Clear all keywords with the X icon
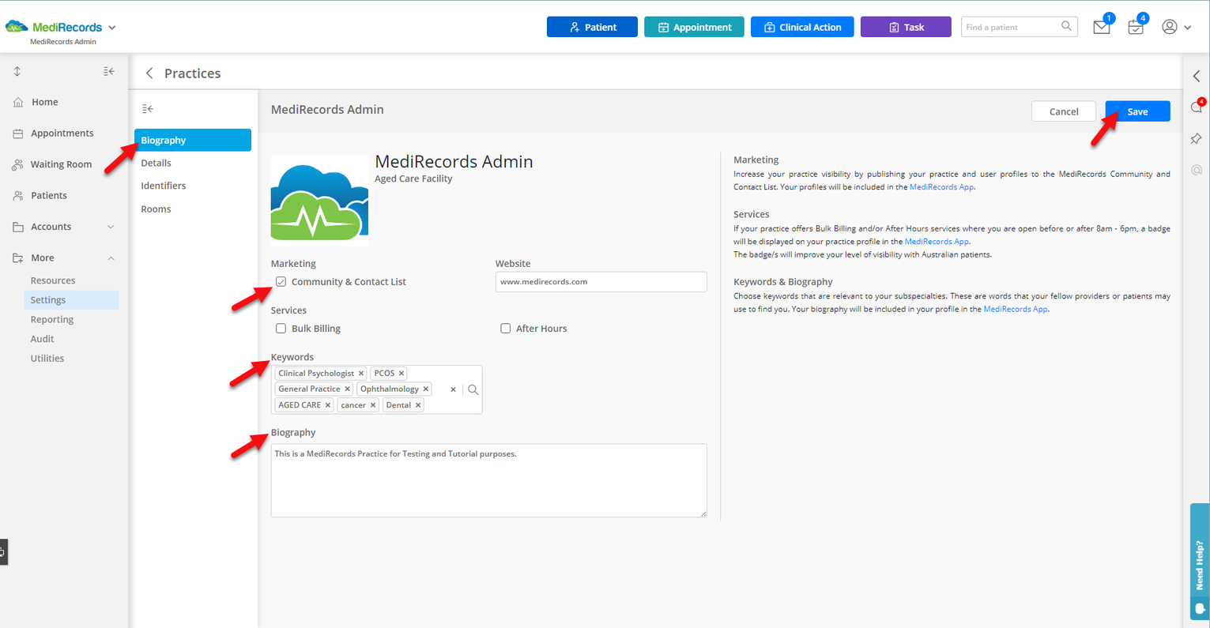Viewport: 1210px width, 628px height. [x=453, y=389]
